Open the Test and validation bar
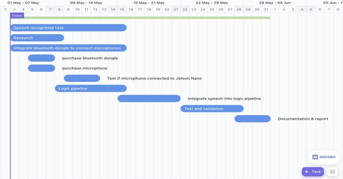 212,109
